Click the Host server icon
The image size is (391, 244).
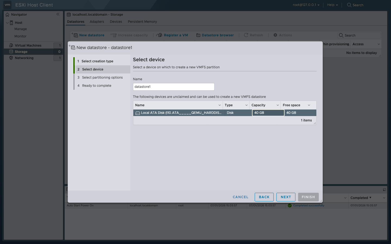click(x=11, y=23)
